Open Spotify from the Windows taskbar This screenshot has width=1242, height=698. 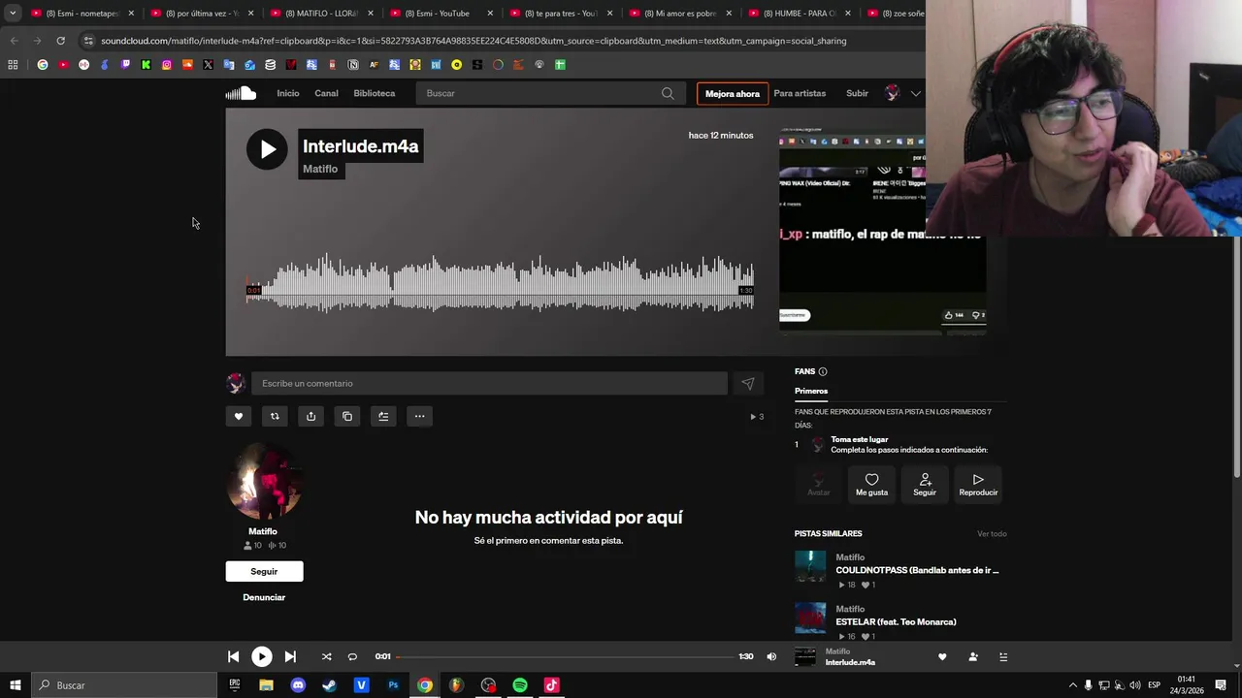pyautogui.click(x=520, y=685)
